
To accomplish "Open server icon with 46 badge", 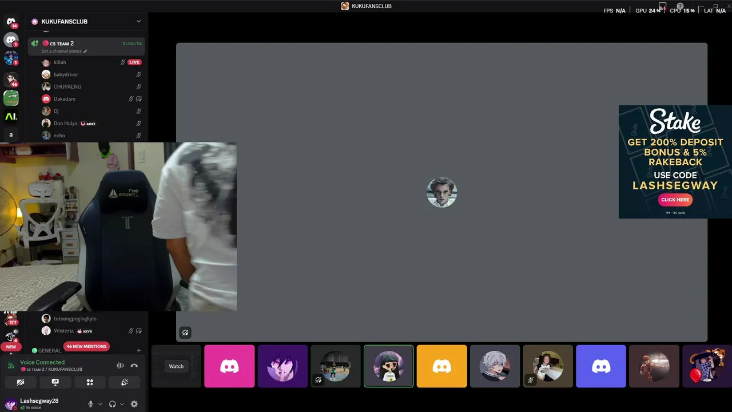I will point(11,79).
